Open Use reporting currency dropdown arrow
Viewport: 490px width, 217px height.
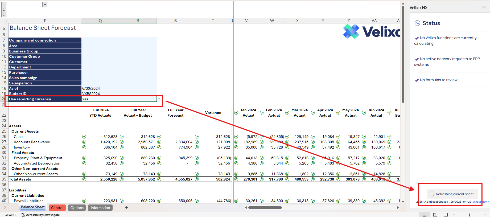(159, 99)
